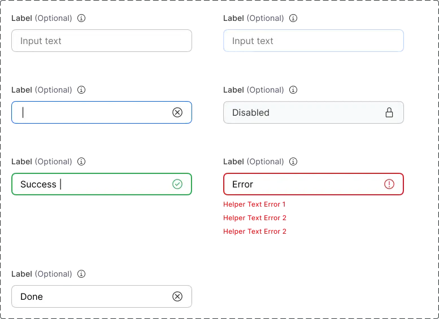This screenshot has height=319, width=439.
Task: Click the third red helper text line
Action: point(256,231)
